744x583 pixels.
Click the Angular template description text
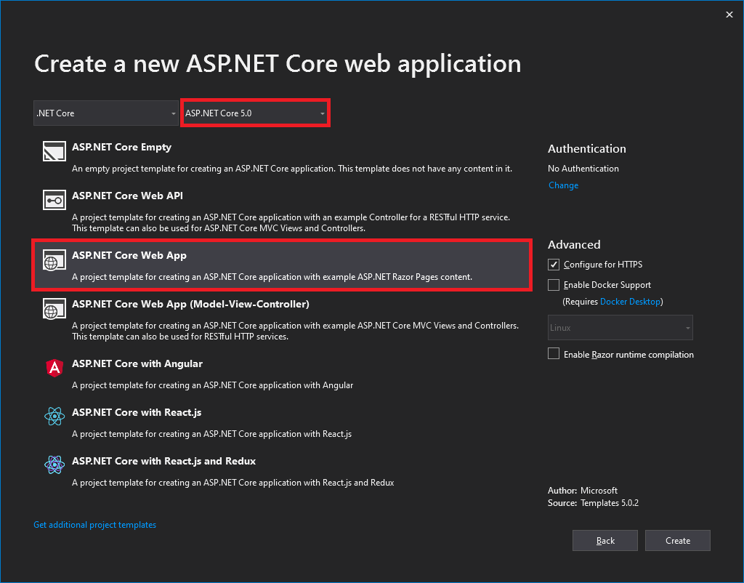pyautogui.click(x=213, y=385)
